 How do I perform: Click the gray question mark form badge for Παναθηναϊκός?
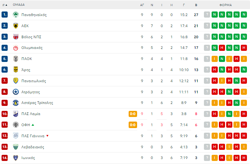pyautogui.click(x=207, y=15)
